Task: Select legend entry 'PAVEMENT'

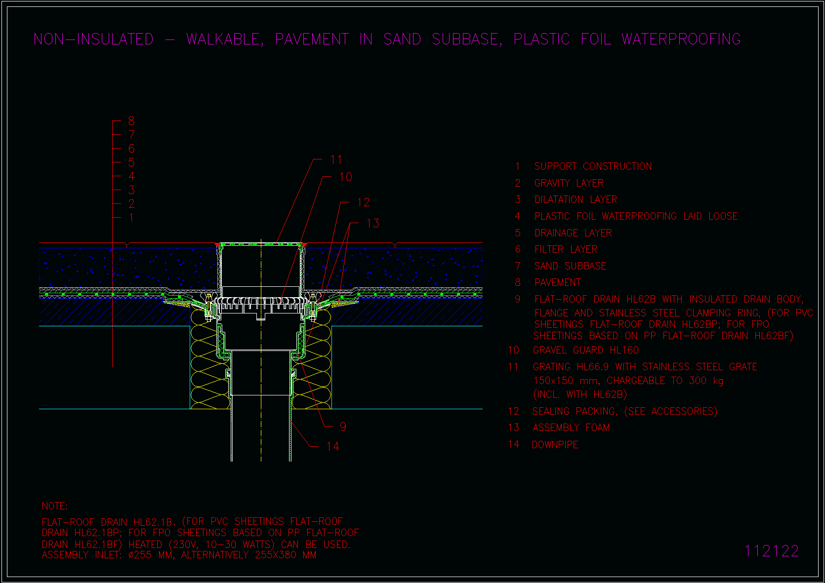Action: [x=558, y=282]
